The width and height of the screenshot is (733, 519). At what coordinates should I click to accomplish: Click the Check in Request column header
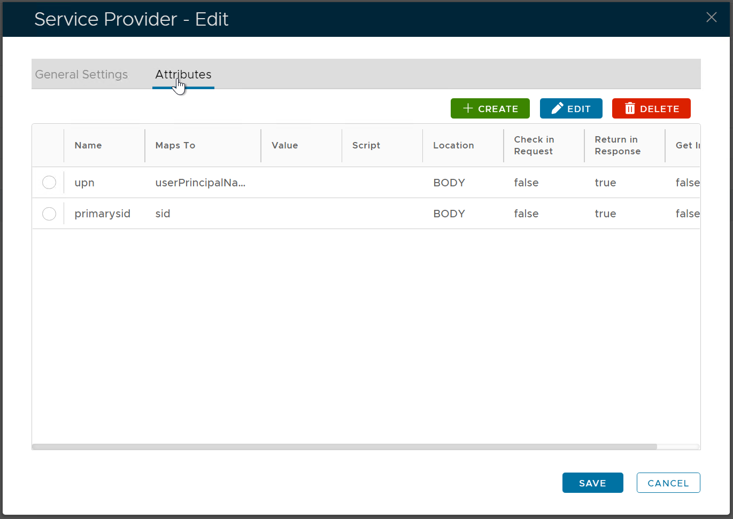pos(534,145)
